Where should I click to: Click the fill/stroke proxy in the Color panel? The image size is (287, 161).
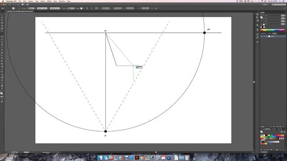click(x=261, y=17)
